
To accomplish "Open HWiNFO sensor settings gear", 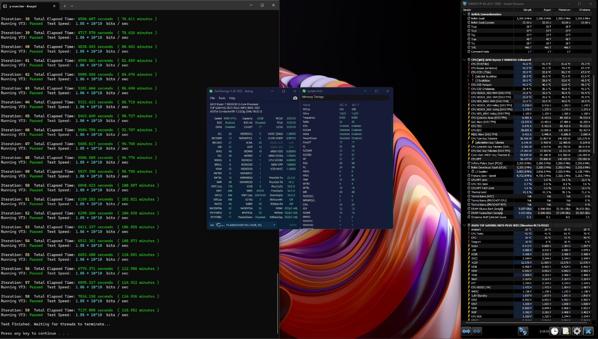I will (x=577, y=331).
